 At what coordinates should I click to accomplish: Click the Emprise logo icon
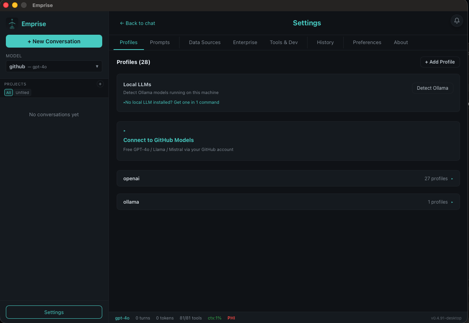(x=12, y=24)
